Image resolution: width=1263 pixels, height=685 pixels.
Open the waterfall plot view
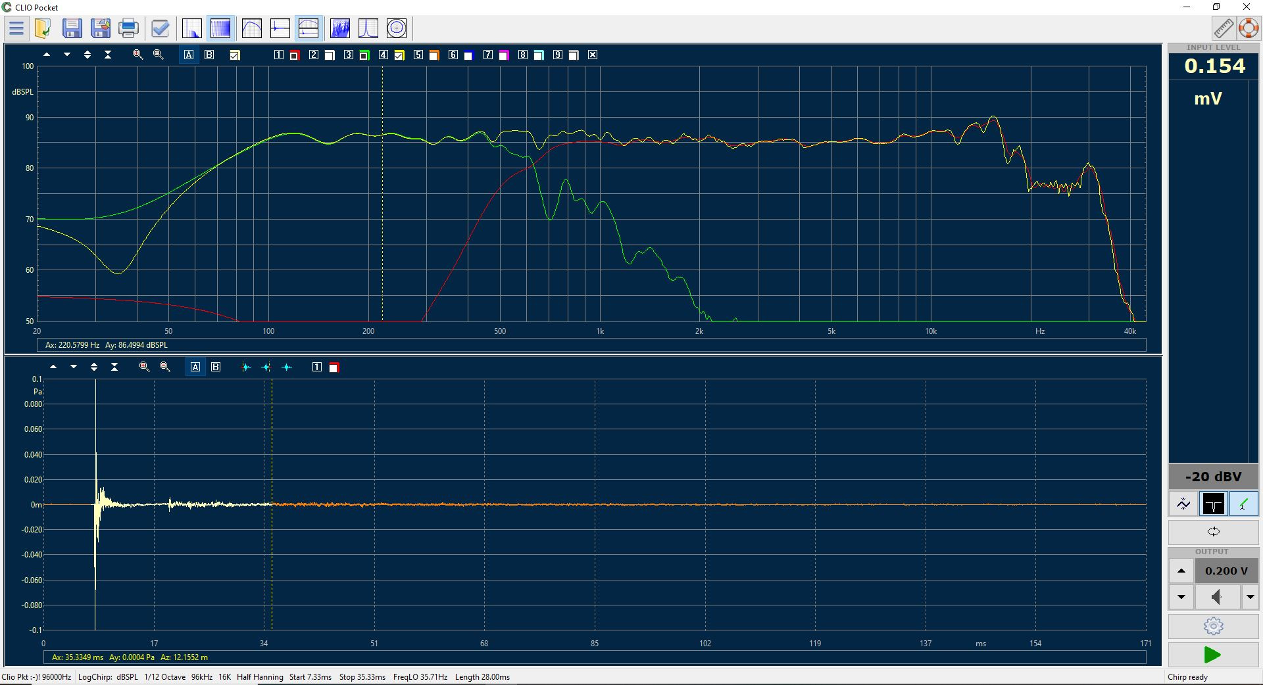pos(339,28)
